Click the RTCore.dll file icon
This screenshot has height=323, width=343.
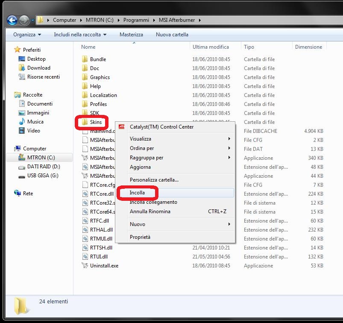(x=85, y=194)
